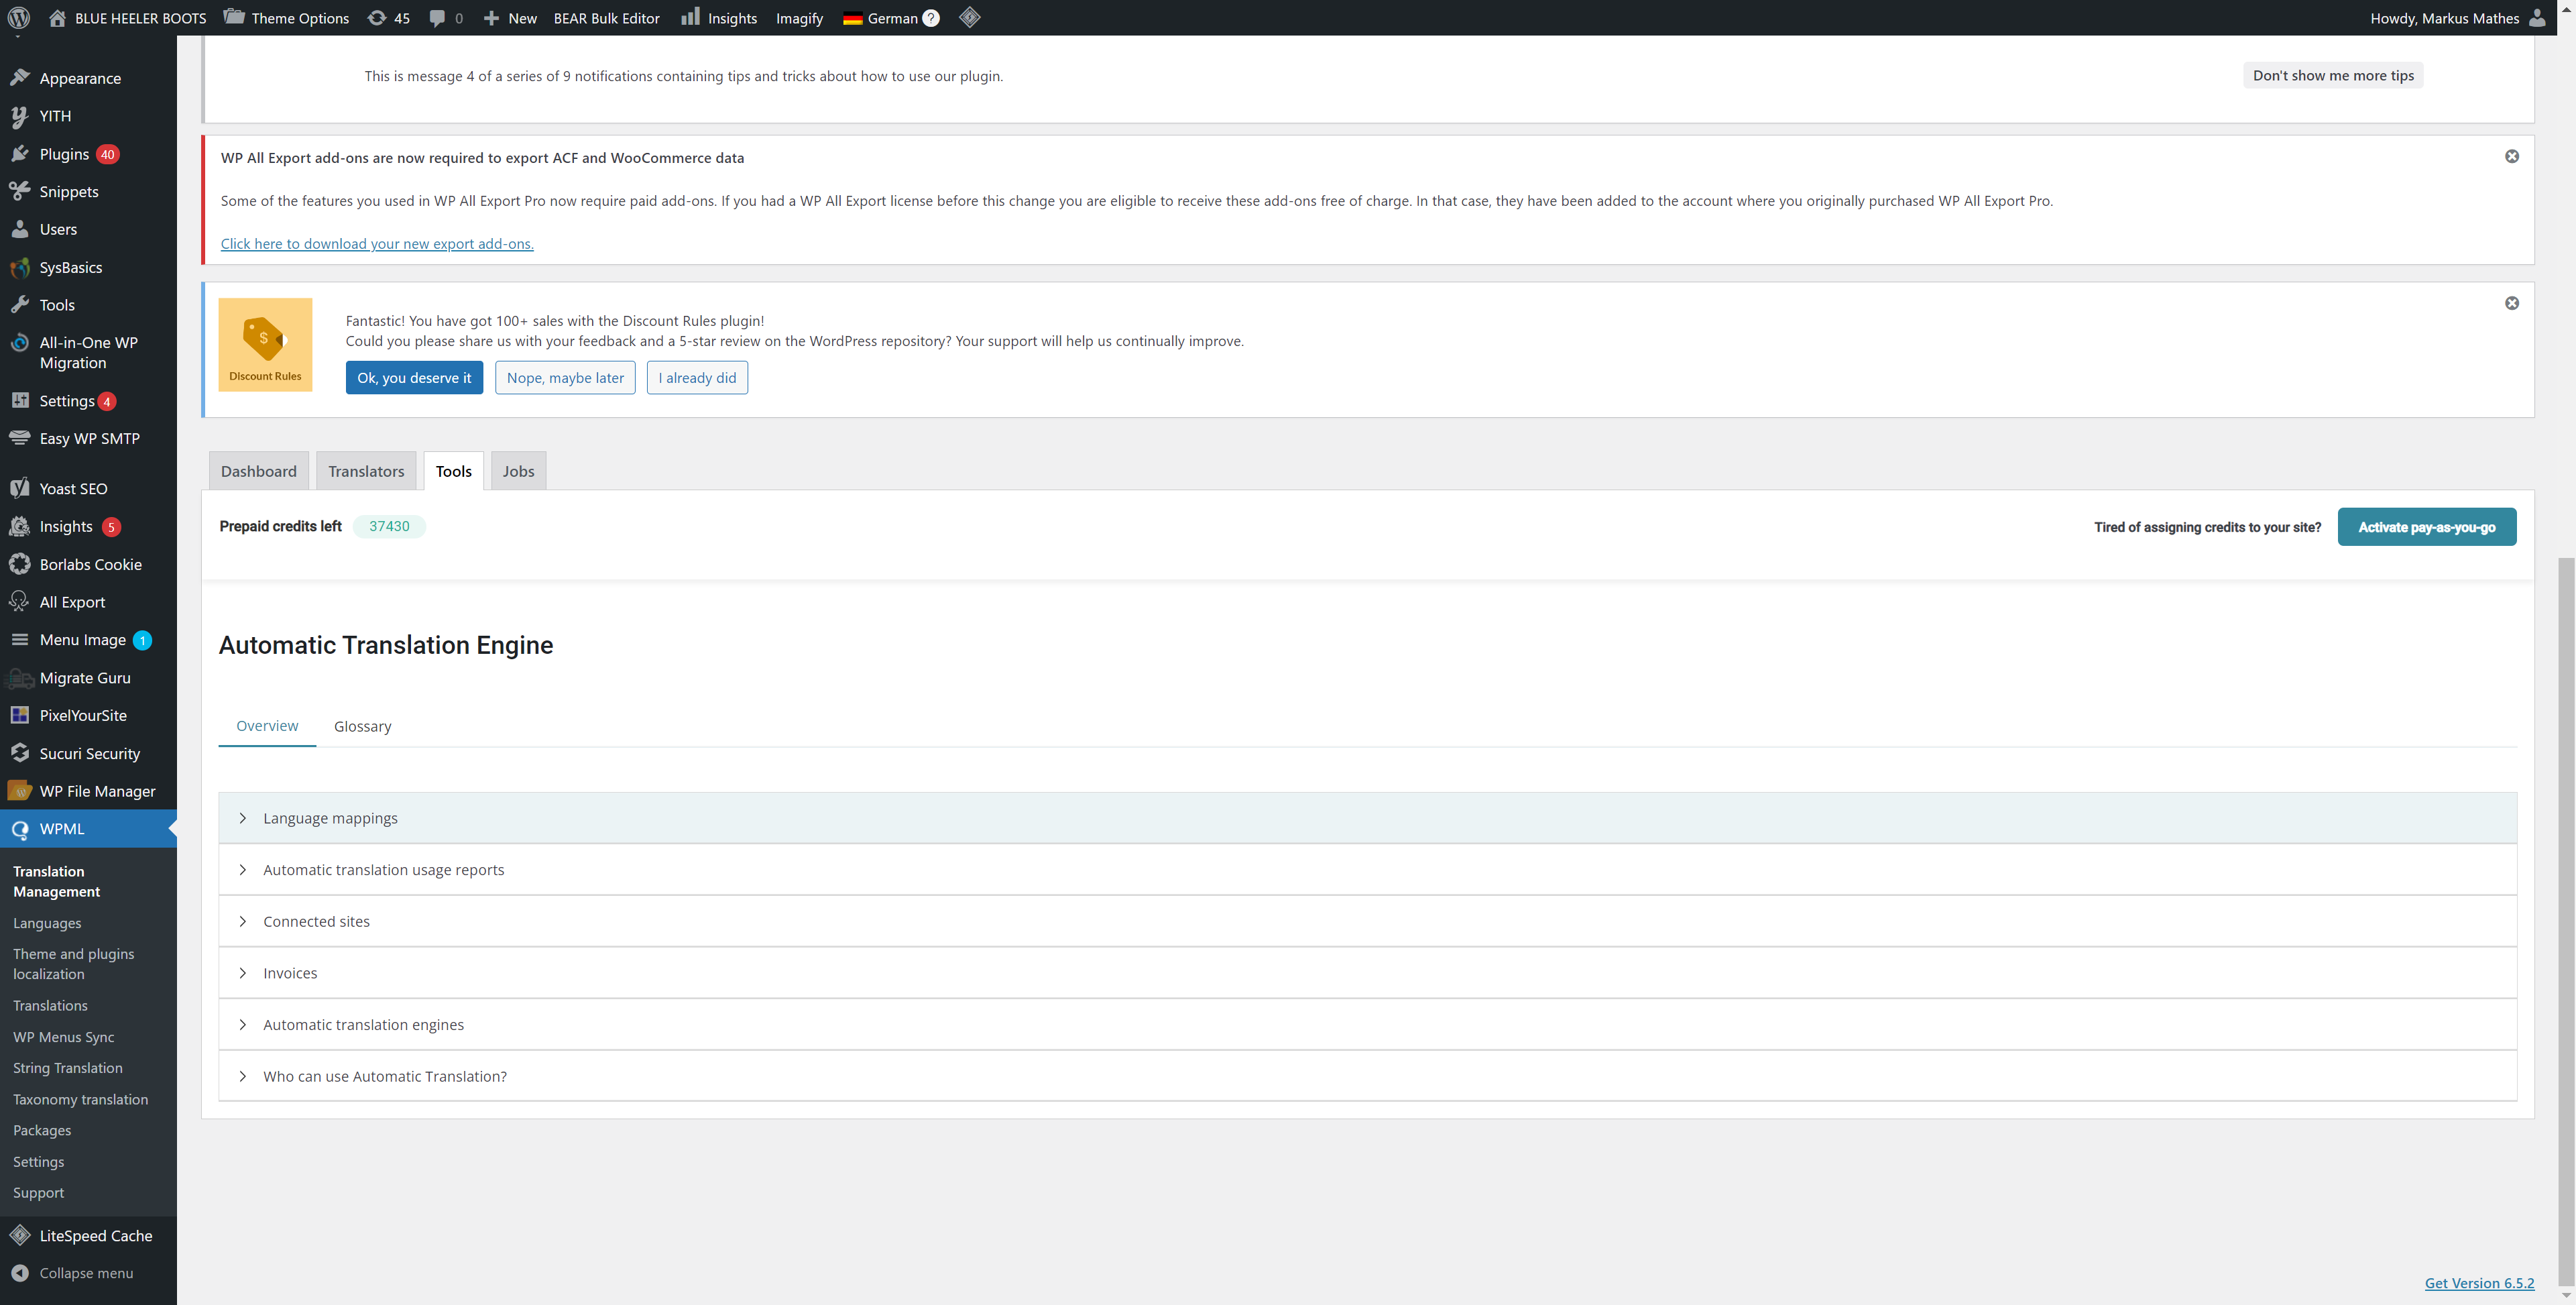
Task: Click the updates icon showing 45
Action: [377, 18]
